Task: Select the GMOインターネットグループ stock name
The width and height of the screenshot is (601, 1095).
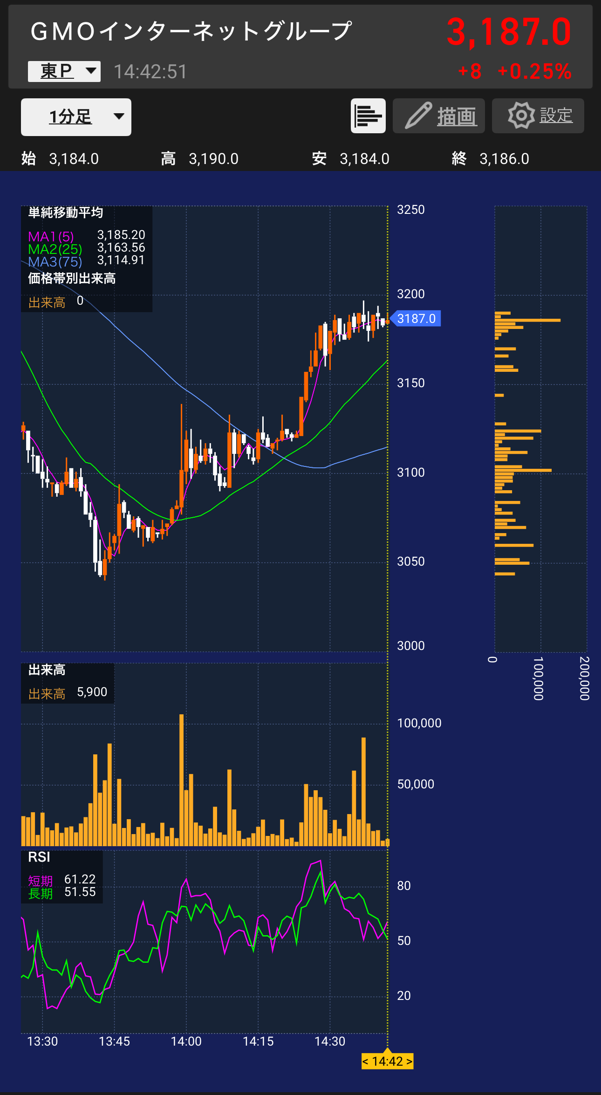Action: (191, 32)
